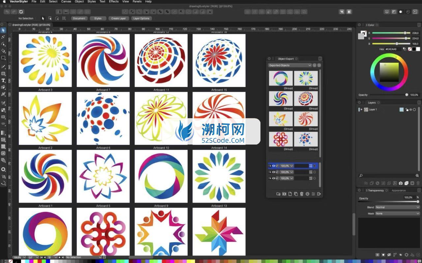The width and height of the screenshot is (422, 263).
Task: Click settings sliders icon on first export row
Action: pos(311,166)
